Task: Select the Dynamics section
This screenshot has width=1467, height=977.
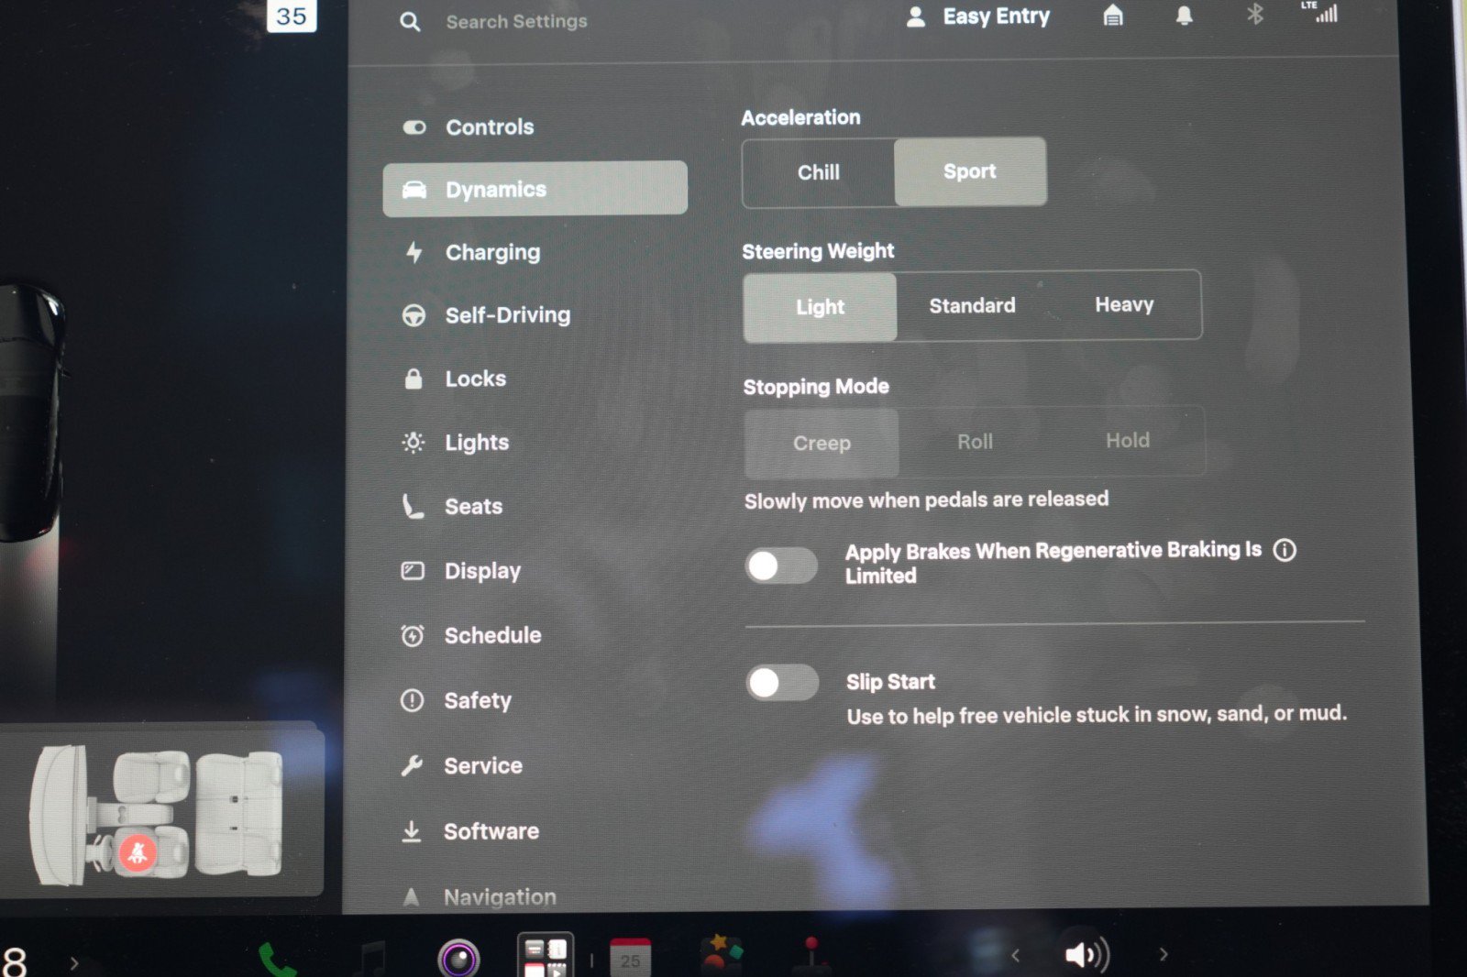Action: (535, 189)
